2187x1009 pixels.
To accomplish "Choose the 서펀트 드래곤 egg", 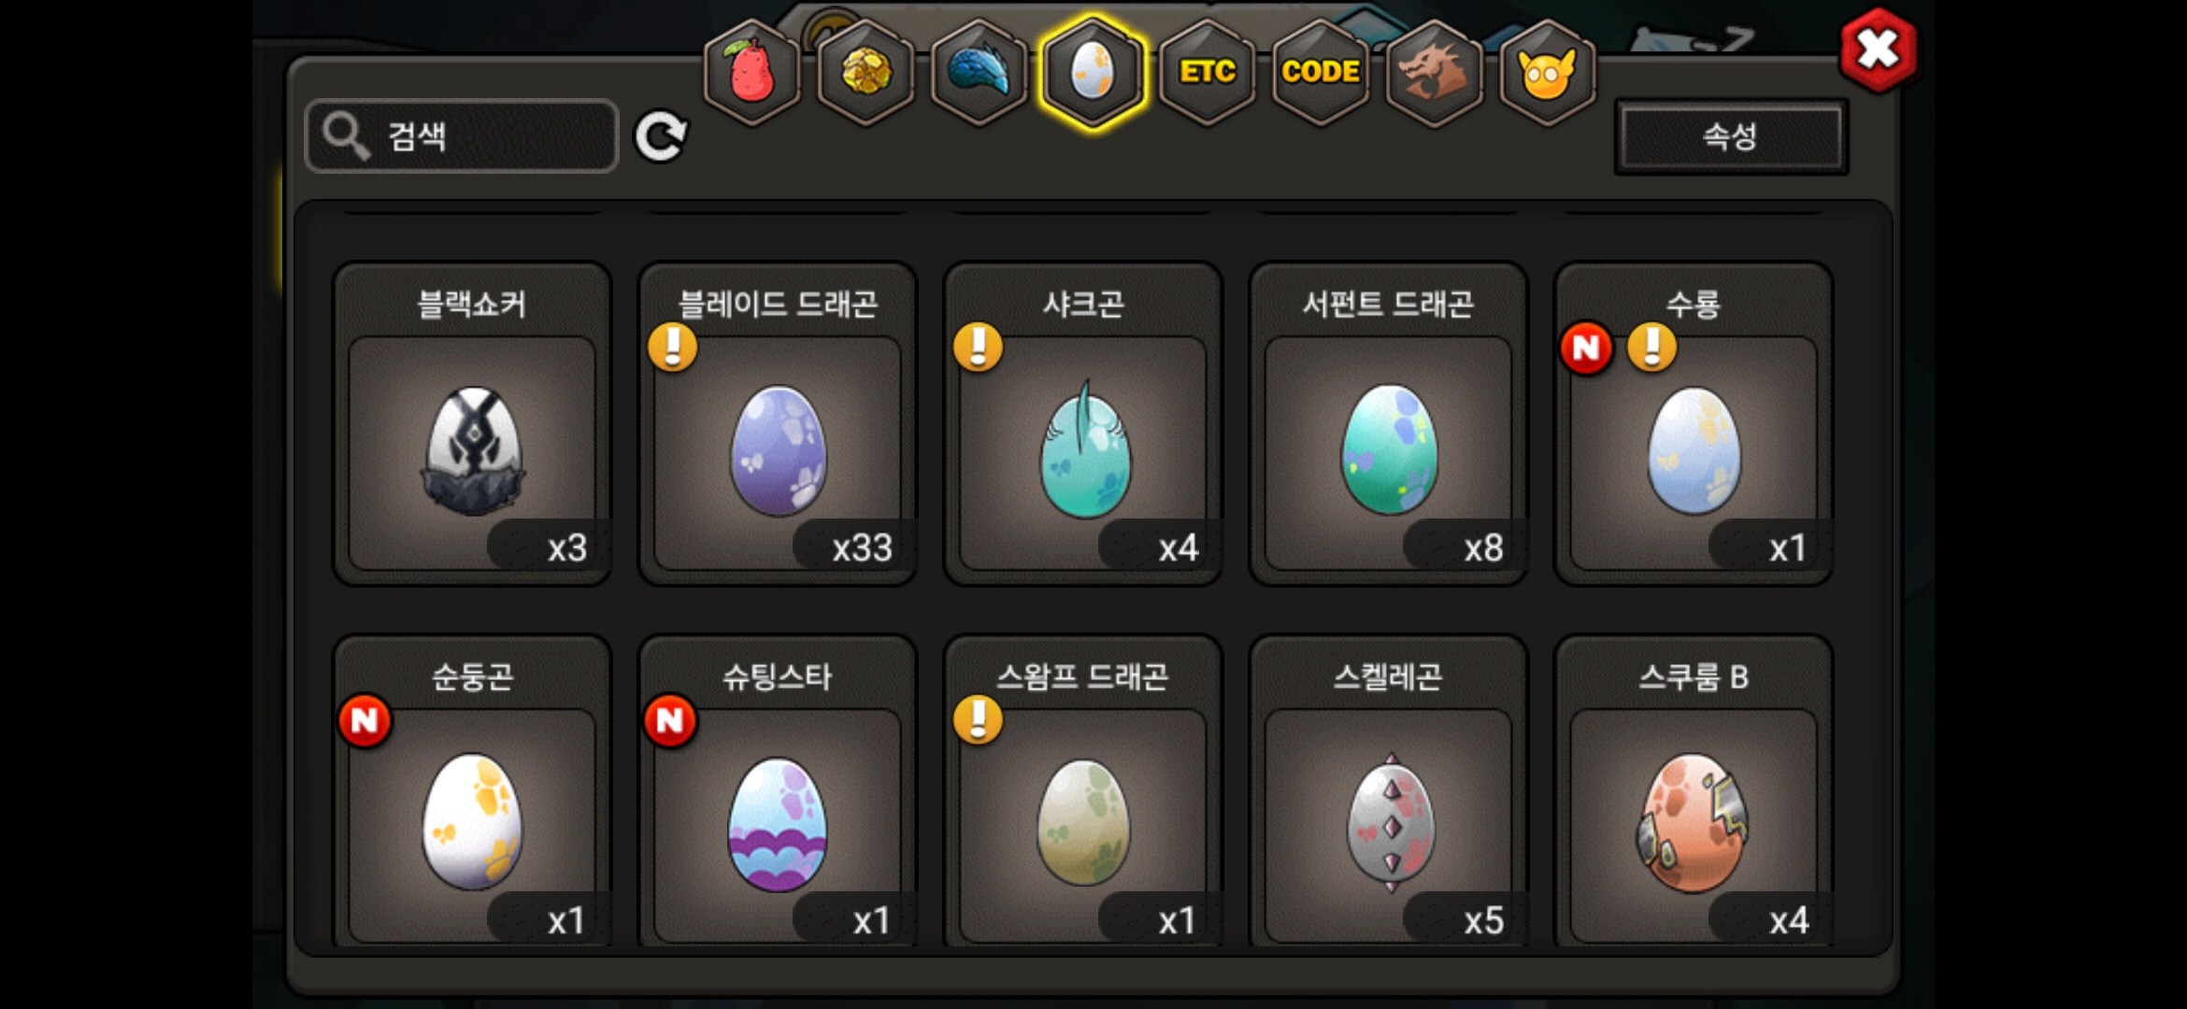I will 1388,425.
